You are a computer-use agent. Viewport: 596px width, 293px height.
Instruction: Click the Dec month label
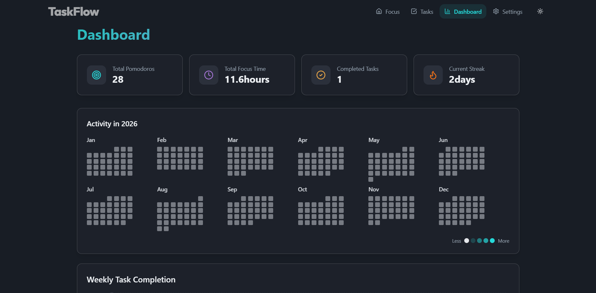click(443, 189)
